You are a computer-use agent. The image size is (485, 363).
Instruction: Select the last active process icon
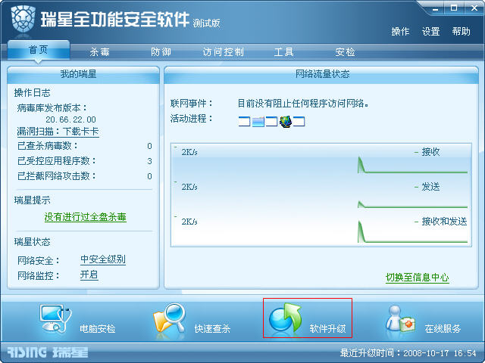tap(299, 121)
